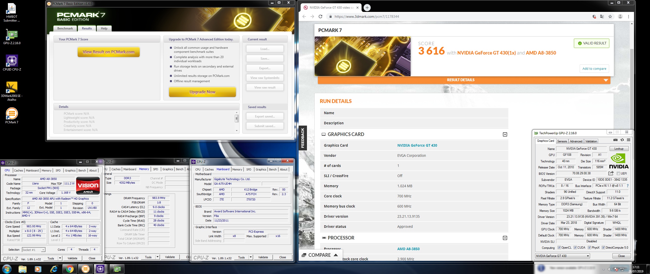
Task: Close the NVIDIA GeForce GT 430 browser tab
Action: 357,8
